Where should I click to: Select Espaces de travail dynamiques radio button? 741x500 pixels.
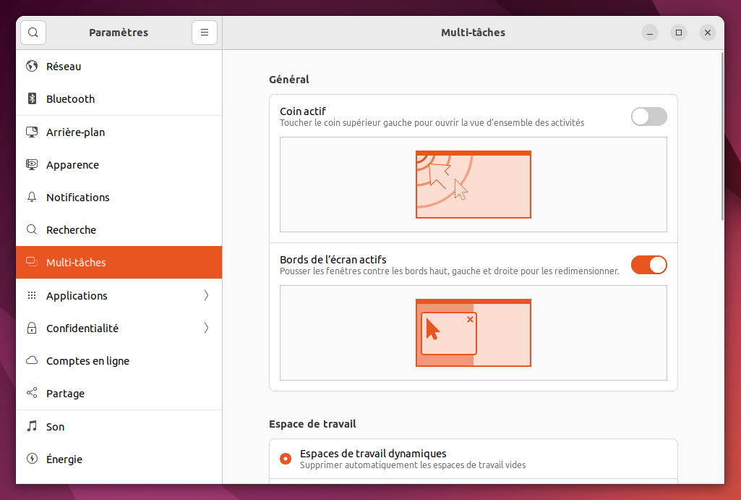286,459
